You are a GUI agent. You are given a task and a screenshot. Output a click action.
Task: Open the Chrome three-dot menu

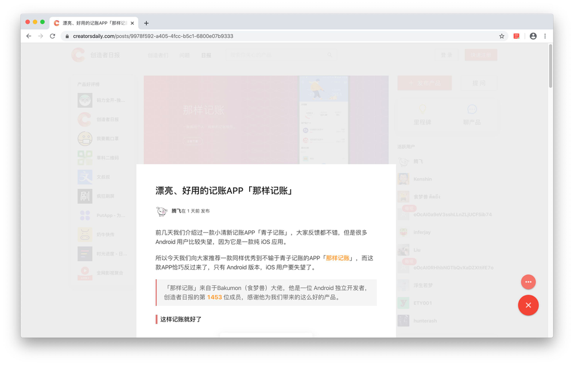point(545,36)
